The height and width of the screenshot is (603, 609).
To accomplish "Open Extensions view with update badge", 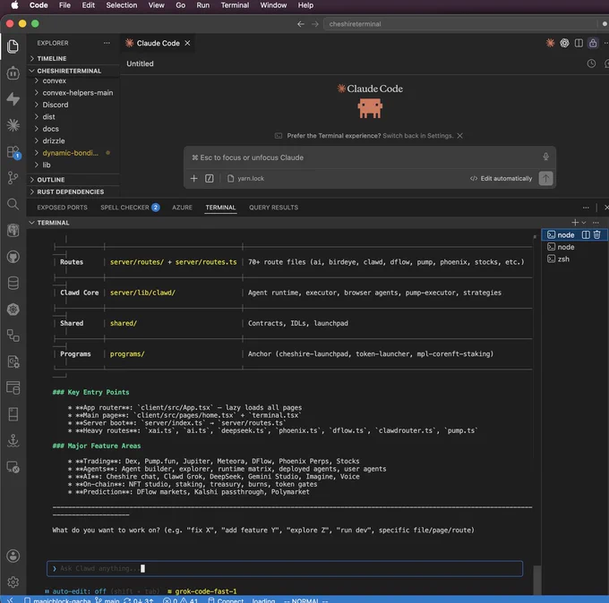I will (13, 152).
